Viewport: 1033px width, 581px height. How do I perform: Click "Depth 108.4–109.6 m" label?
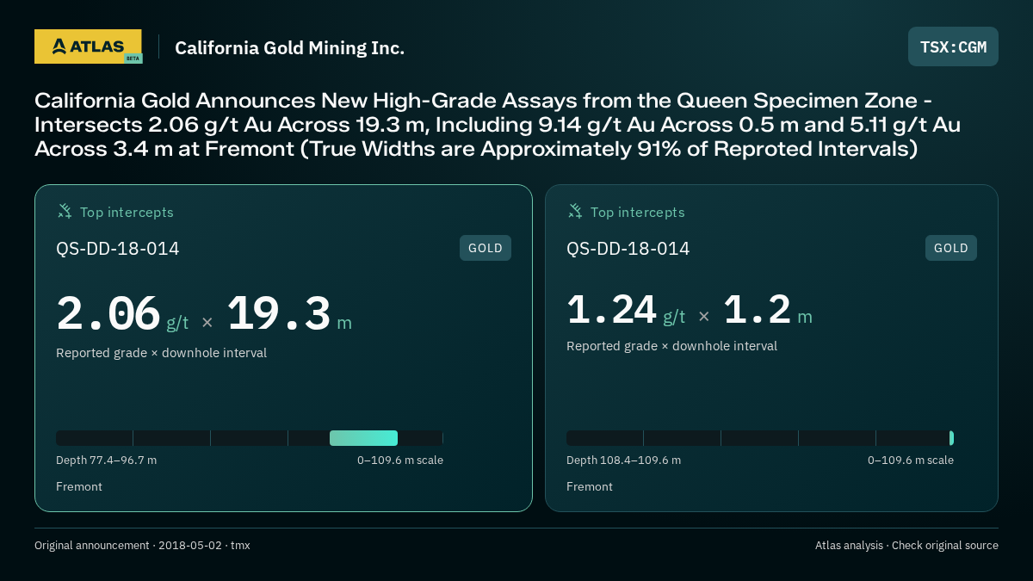pos(623,460)
